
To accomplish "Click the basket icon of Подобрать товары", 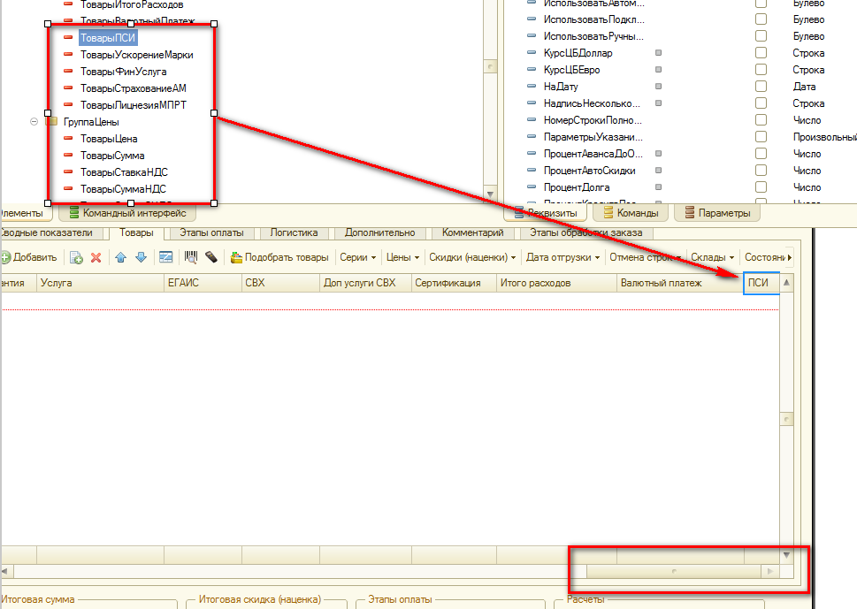I will (x=236, y=257).
